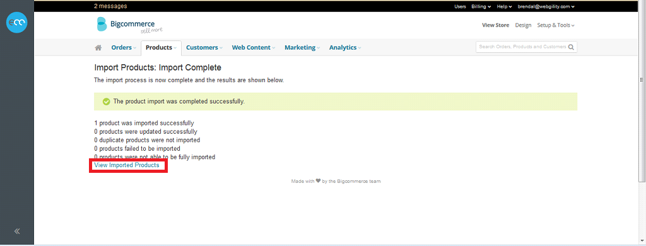Select text '1 product was imported successfully'
The height and width of the screenshot is (246, 646).
tap(144, 123)
